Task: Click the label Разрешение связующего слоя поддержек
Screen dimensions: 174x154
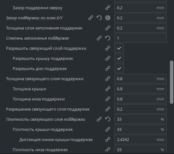Action: pos(48,109)
